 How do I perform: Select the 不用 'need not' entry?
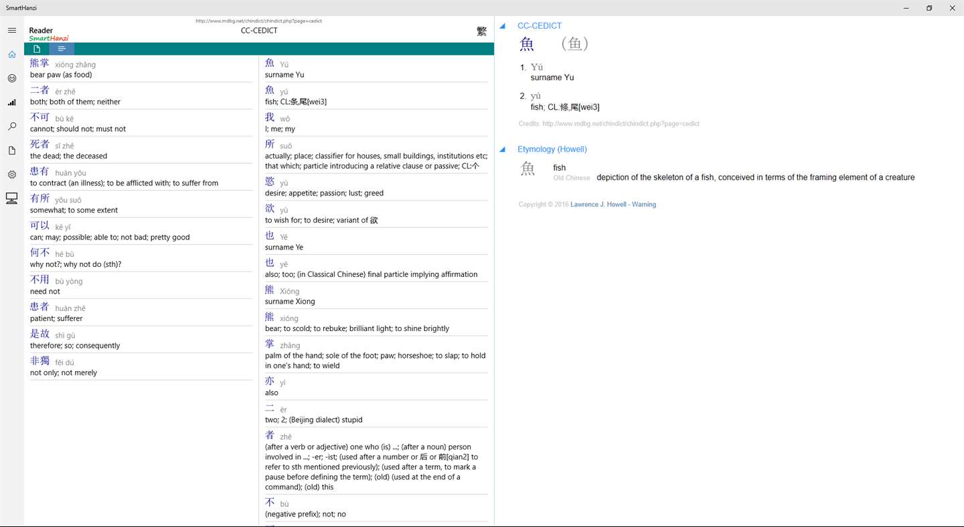click(x=141, y=285)
